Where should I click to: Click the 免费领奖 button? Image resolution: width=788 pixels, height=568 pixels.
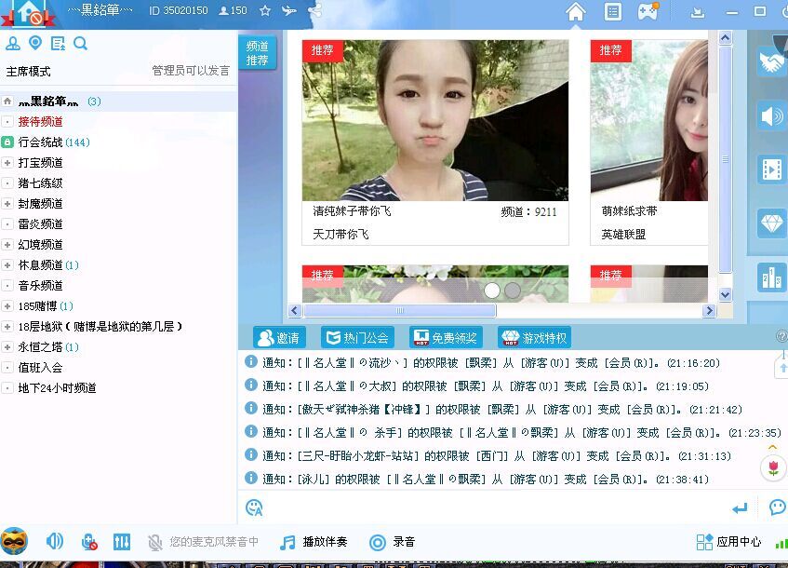(x=446, y=337)
